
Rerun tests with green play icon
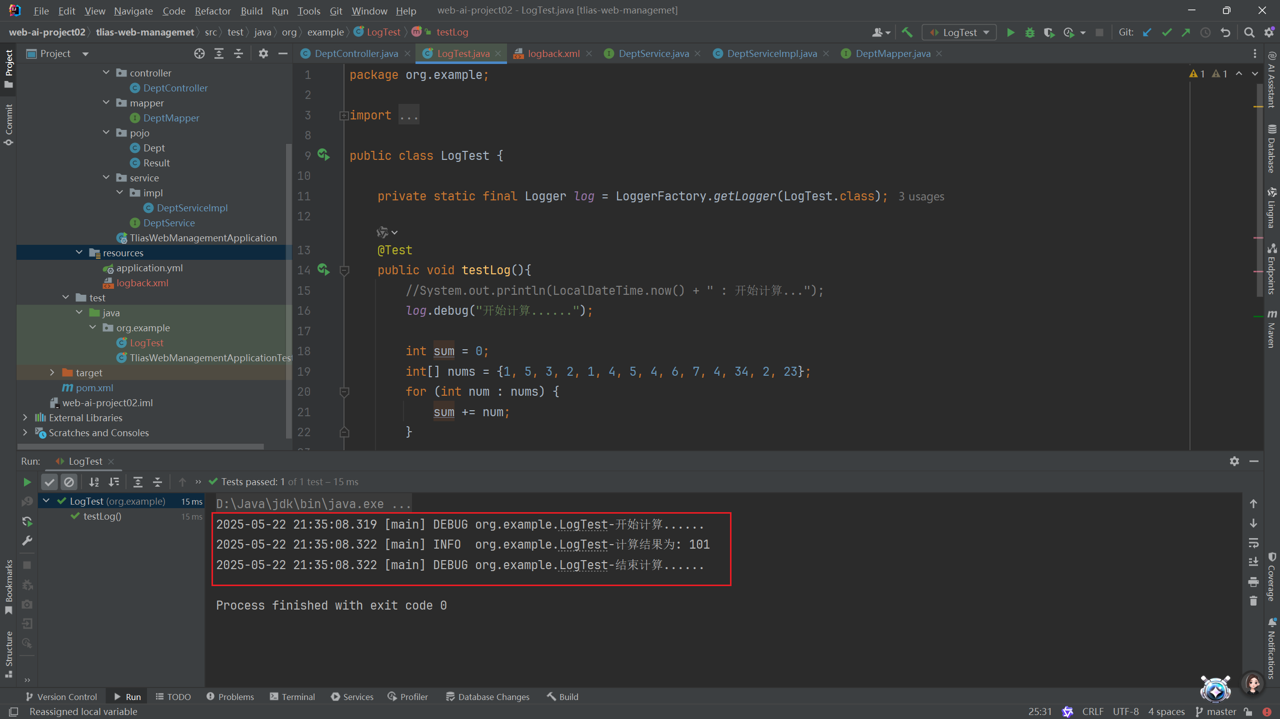click(x=27, y=482)
